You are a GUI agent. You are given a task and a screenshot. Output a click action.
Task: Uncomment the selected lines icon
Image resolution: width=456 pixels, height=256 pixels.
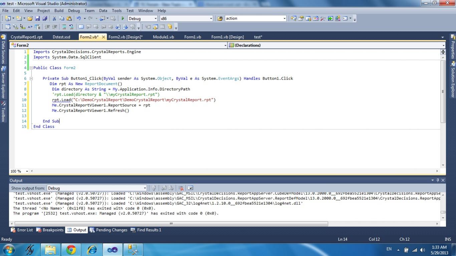[71, 27]
